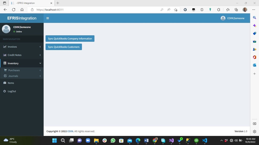Click the Windows Start button

click(55, 140)
